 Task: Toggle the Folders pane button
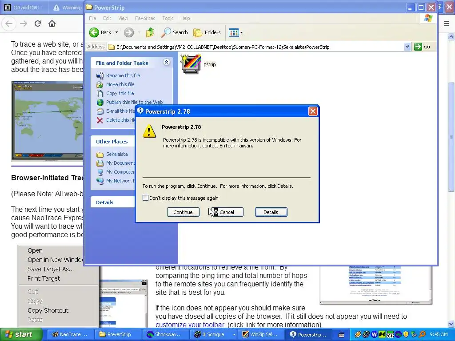click(207, 32)
